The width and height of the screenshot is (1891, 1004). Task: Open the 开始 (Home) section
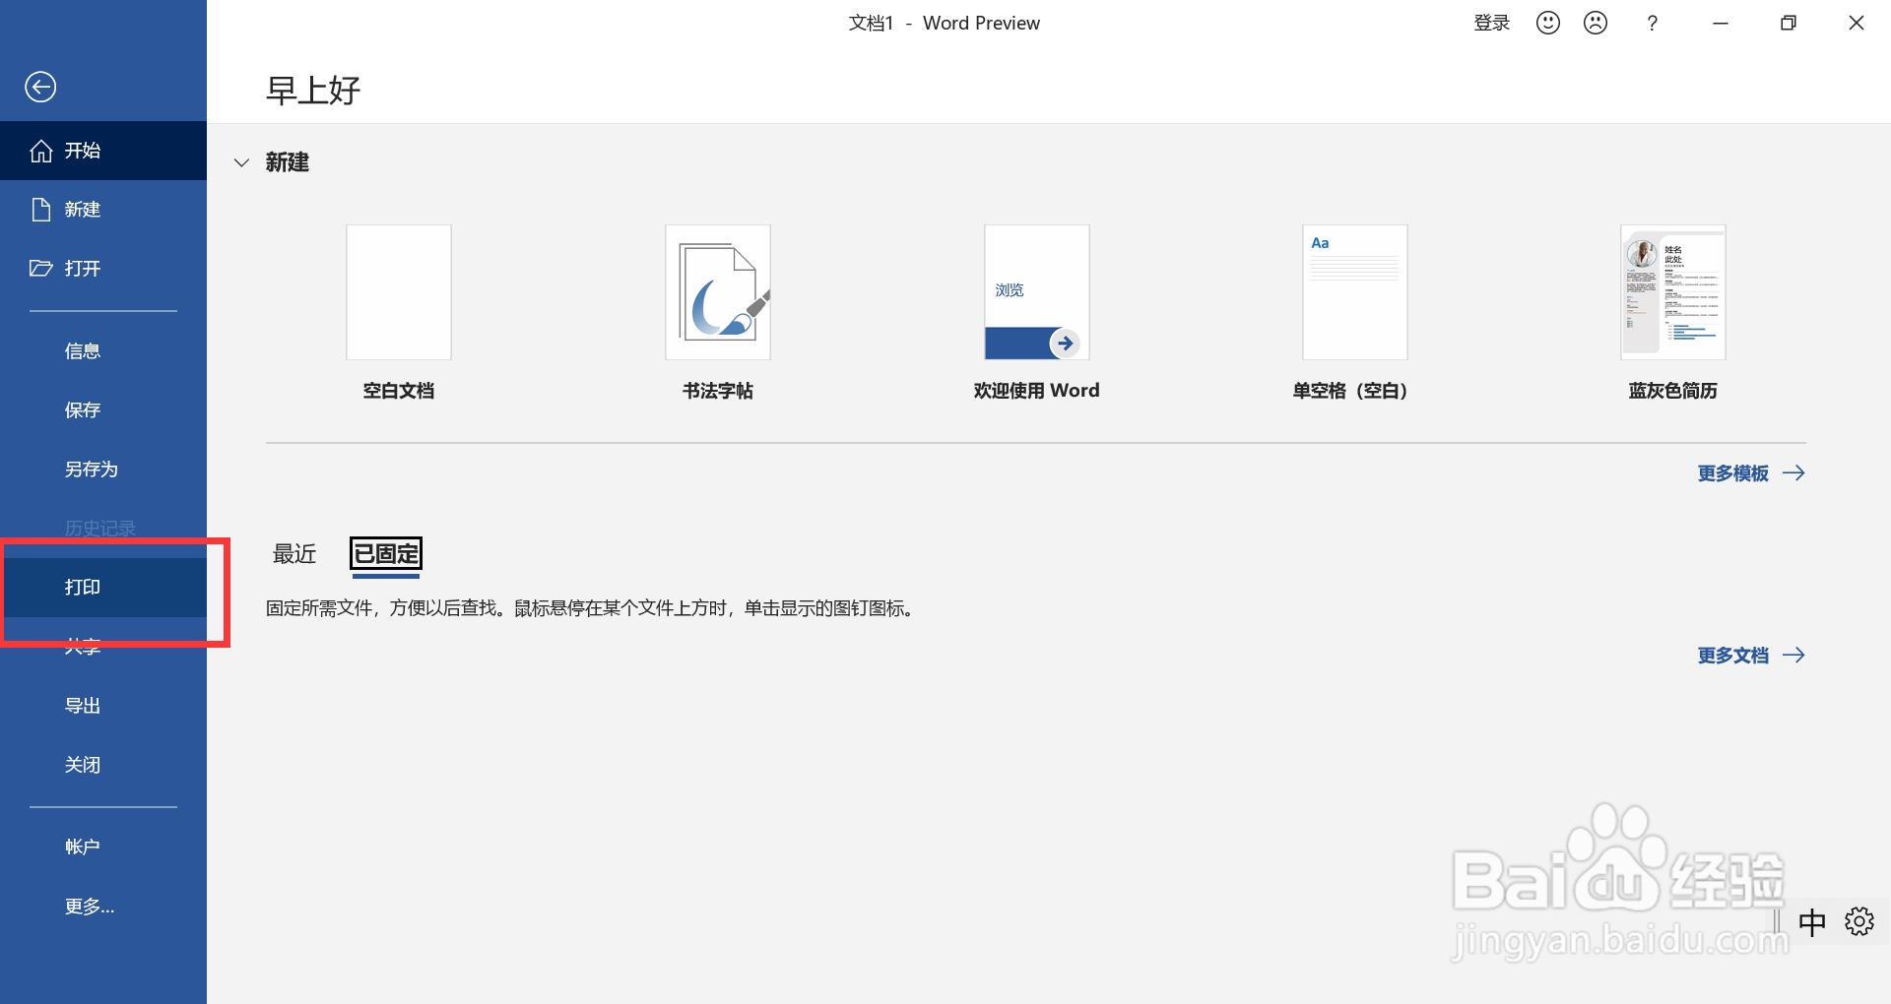[x=82, y=150]
